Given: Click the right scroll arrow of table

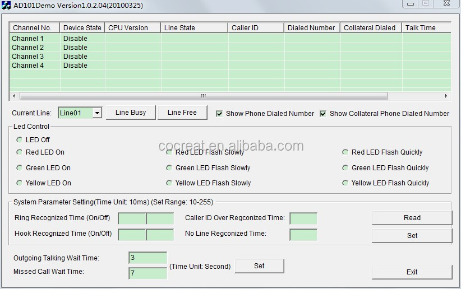Looking at the screenshot, I should [446, 96].
